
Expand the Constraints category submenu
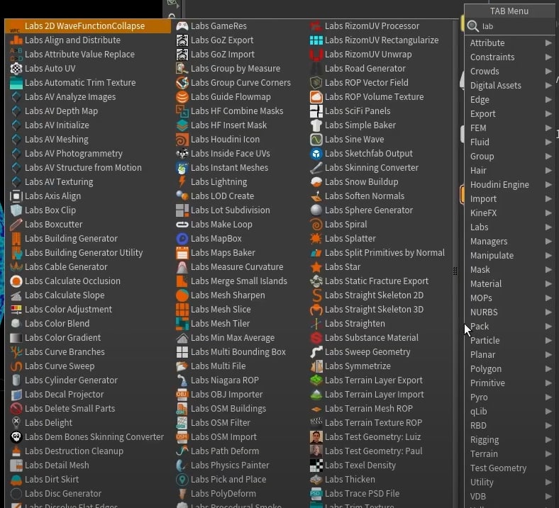548,57
